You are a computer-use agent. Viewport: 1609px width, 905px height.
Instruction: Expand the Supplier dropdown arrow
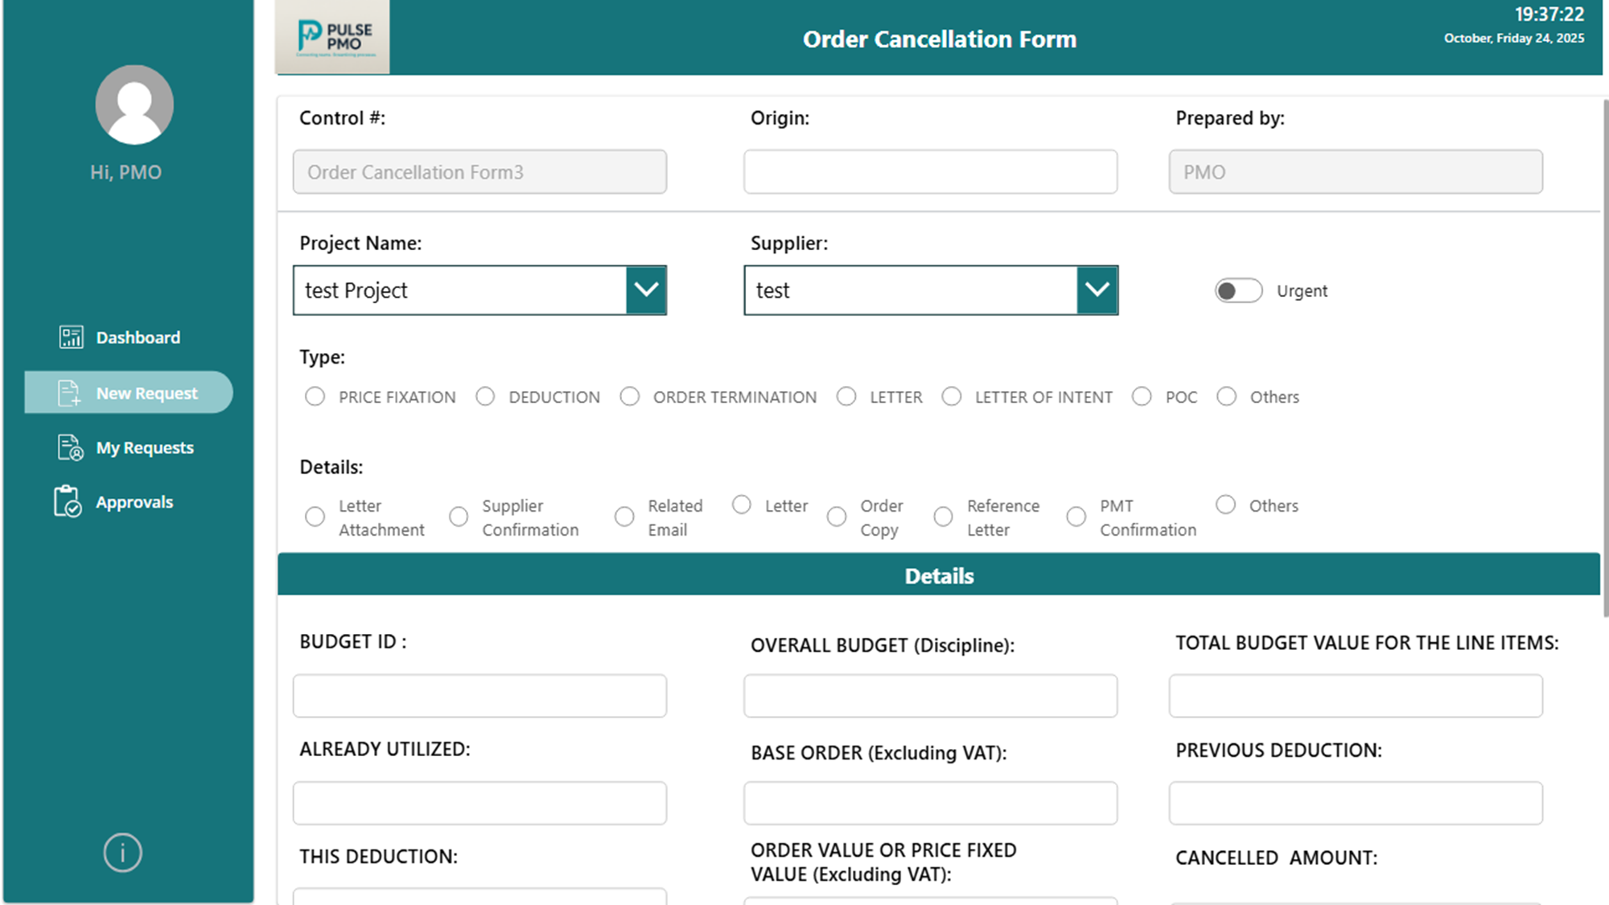click(1097, 290)
